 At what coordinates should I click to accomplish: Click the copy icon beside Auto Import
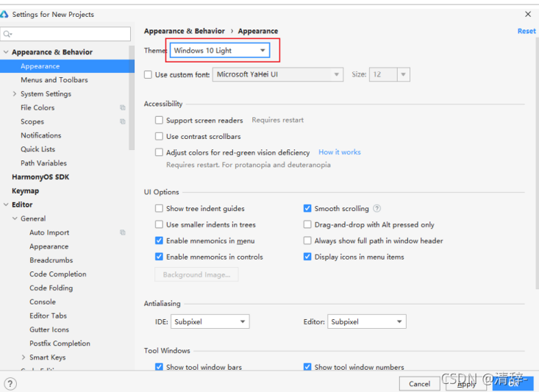(x=123, y=232)
